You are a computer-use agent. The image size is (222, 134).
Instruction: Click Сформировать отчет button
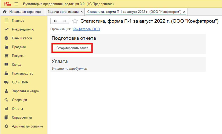[72, 48]
